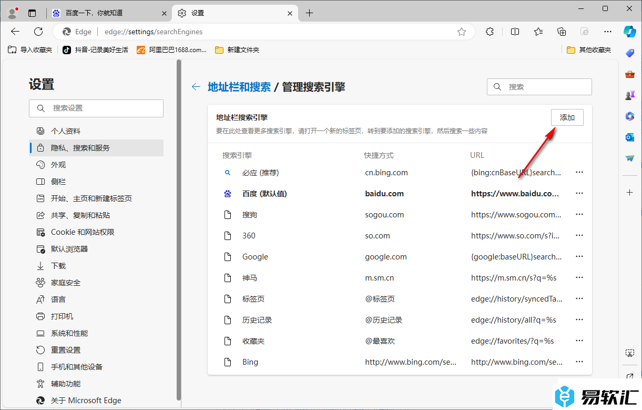Open a new tab with plus button
The width and height of the screenshot is (642, 410).
tap(309, 13)
